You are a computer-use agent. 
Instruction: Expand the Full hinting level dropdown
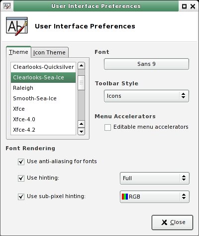(155, 178)
